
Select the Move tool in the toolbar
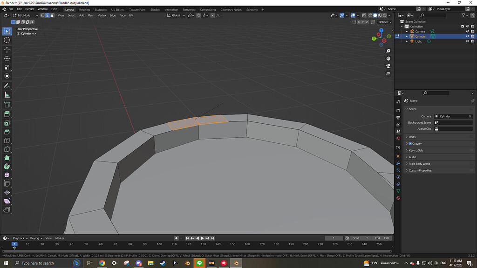click(7, 50)
